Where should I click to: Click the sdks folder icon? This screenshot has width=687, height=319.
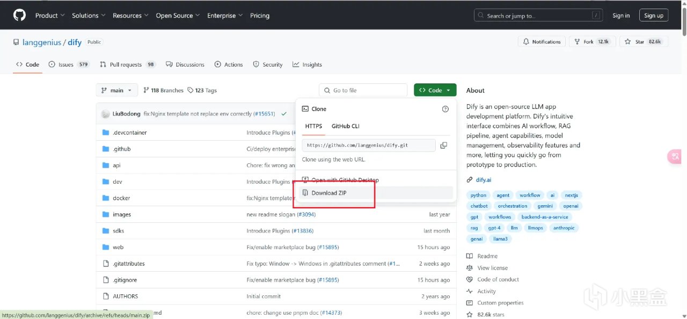pos(106,231)
